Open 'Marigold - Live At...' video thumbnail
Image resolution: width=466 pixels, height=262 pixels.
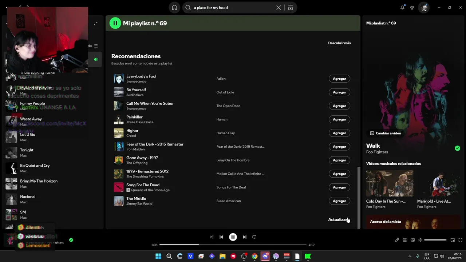pyautogui.click(x=439, y=183)
